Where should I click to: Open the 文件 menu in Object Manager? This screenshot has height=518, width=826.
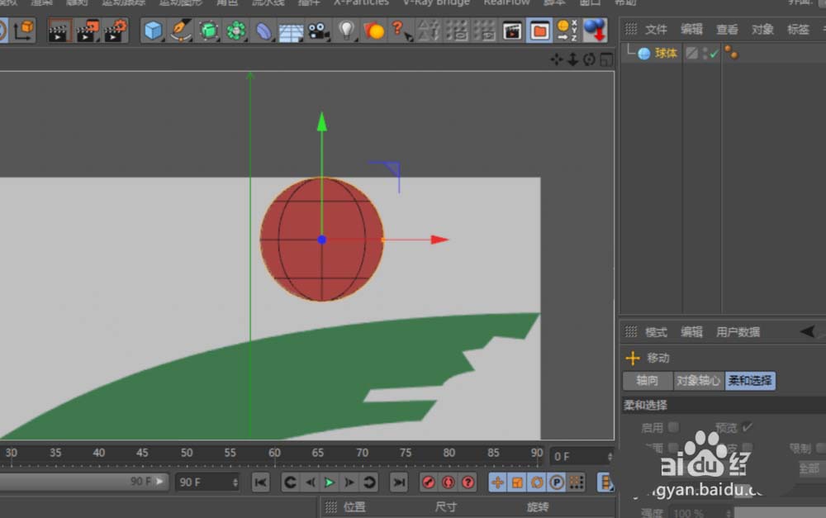tap(656, 29)
